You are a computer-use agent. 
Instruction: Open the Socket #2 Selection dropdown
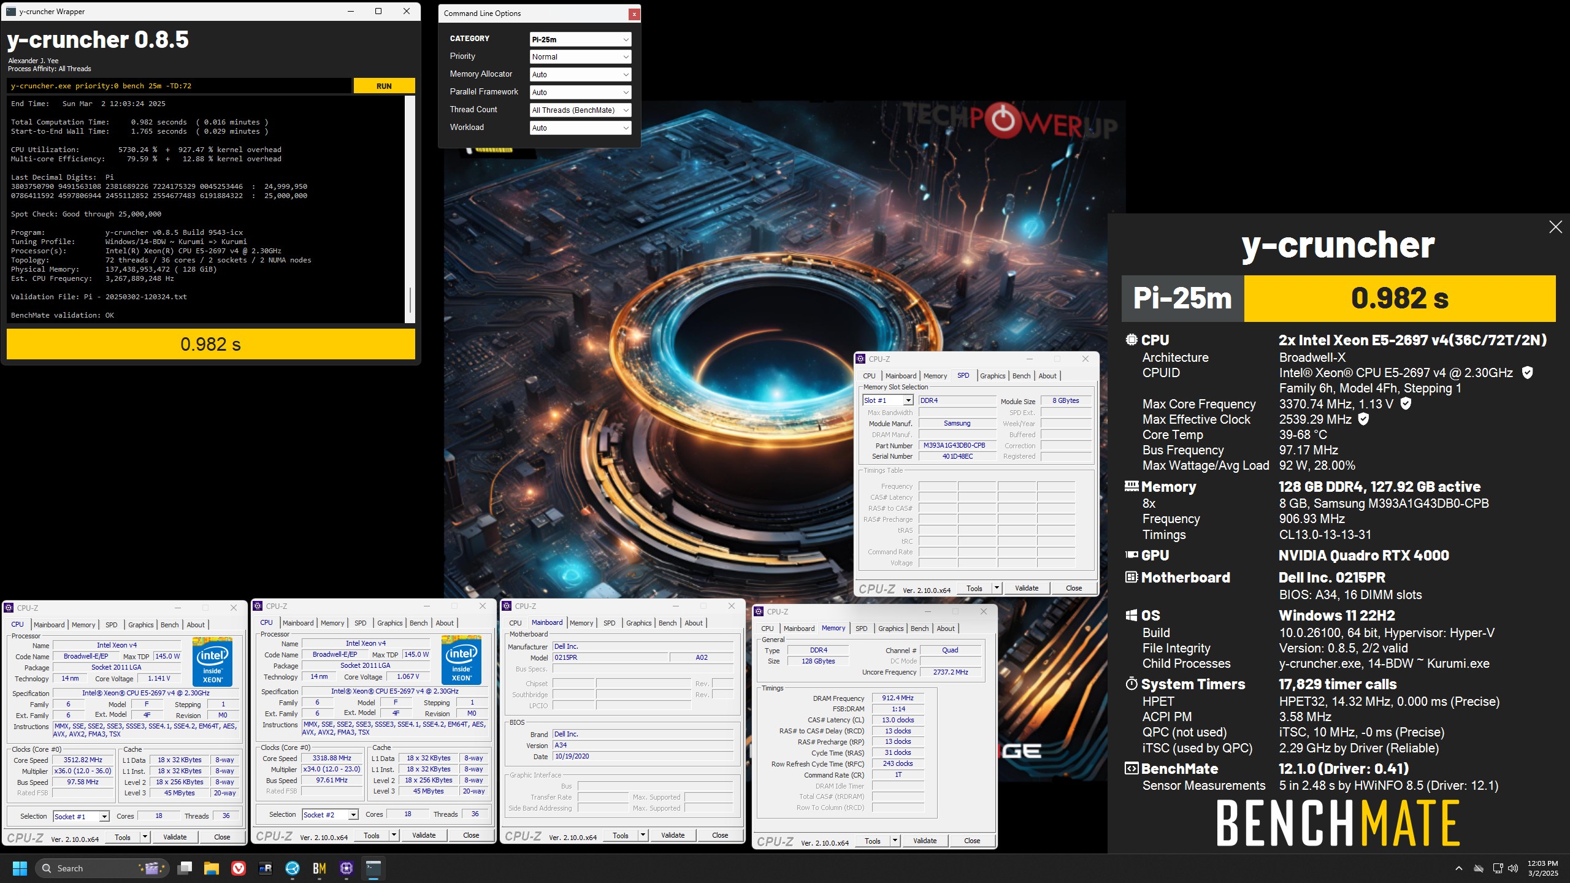[330, 814]
